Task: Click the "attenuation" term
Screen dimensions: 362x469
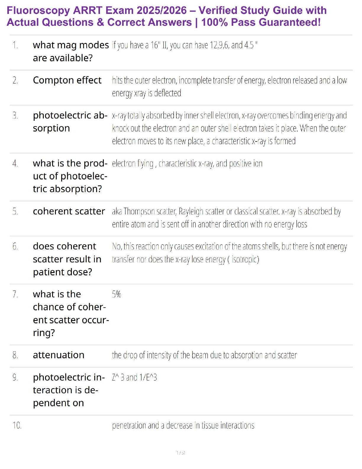Action: [59, 355]
